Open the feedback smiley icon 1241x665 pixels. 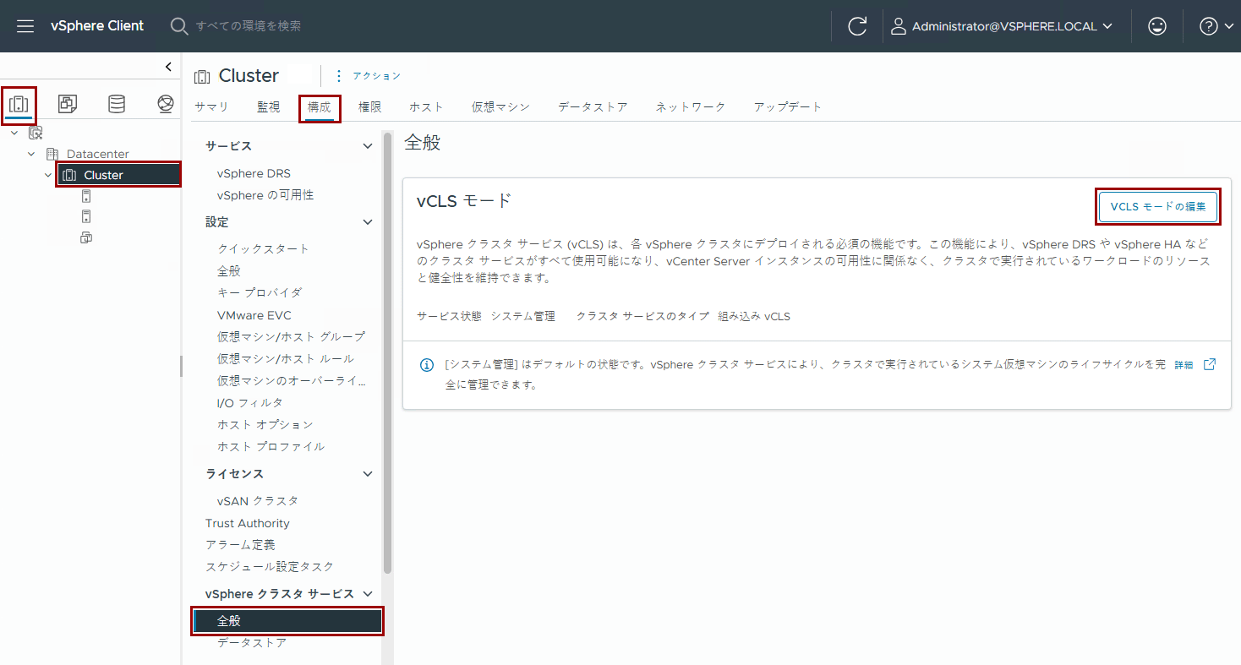[x=1157, y=26]
